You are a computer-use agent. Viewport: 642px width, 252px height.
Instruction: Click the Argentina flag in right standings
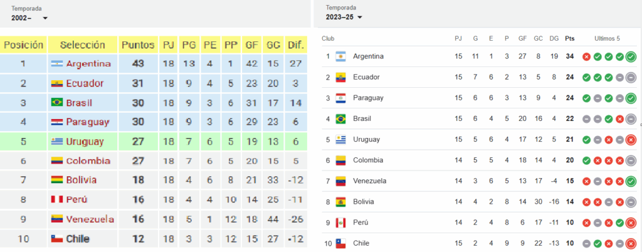pyautogui.click(x=340, y=56)
